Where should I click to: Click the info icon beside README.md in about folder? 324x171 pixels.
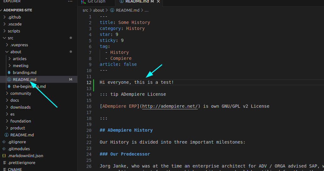pyautogui.click(x=9, y=79)
